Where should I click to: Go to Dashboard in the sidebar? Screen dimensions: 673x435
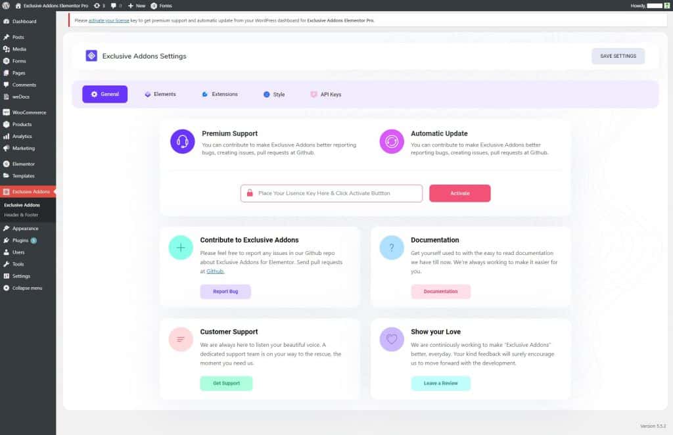pyautogui.click(x=24, y=22)
